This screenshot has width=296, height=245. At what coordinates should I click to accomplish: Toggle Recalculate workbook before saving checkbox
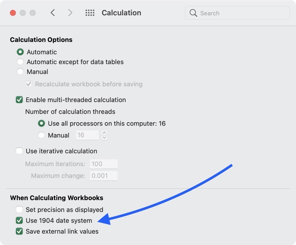[x=28, y=84]
